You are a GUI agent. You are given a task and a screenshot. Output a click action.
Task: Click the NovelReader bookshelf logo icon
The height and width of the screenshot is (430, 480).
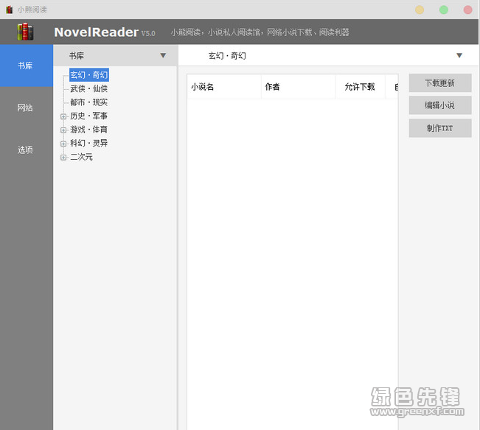(25, 32)
